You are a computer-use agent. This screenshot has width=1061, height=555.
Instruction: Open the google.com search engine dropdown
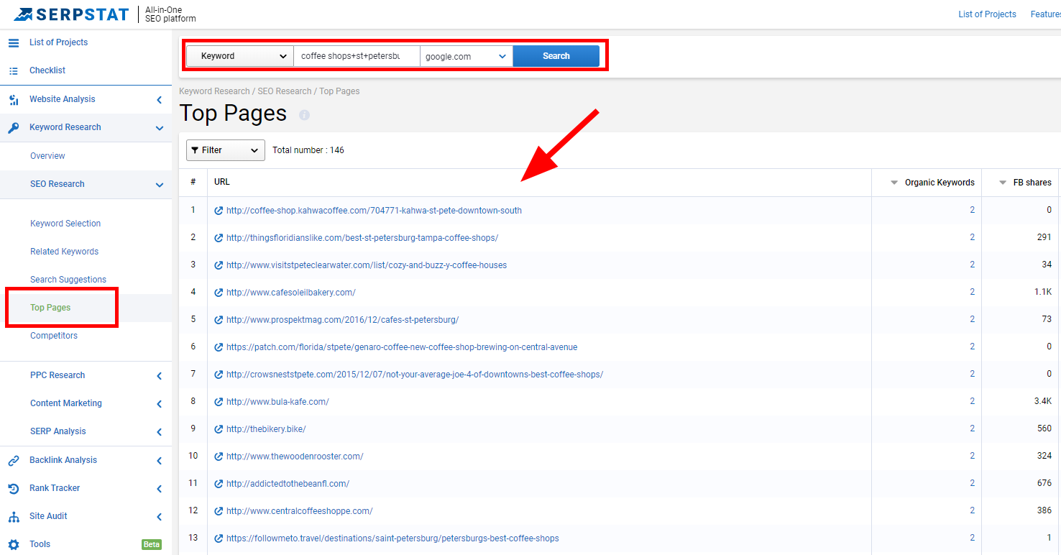pos(466,56)
